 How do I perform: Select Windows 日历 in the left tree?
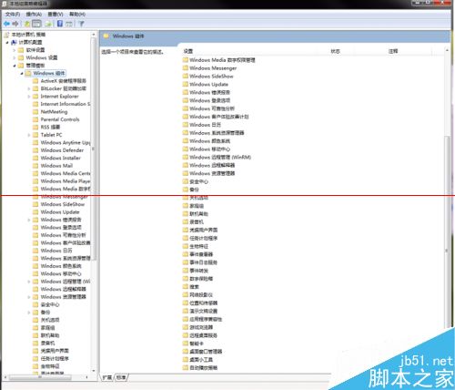pos(56,251)
